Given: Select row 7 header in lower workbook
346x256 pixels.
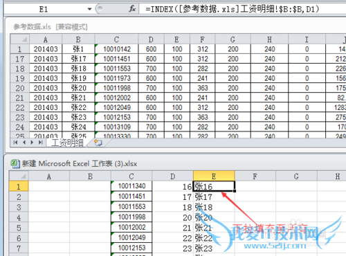Looking at the screenshot, I should (x=19, y=248).
